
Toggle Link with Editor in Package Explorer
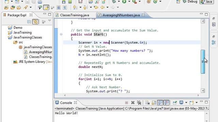(x=35, y=22)
